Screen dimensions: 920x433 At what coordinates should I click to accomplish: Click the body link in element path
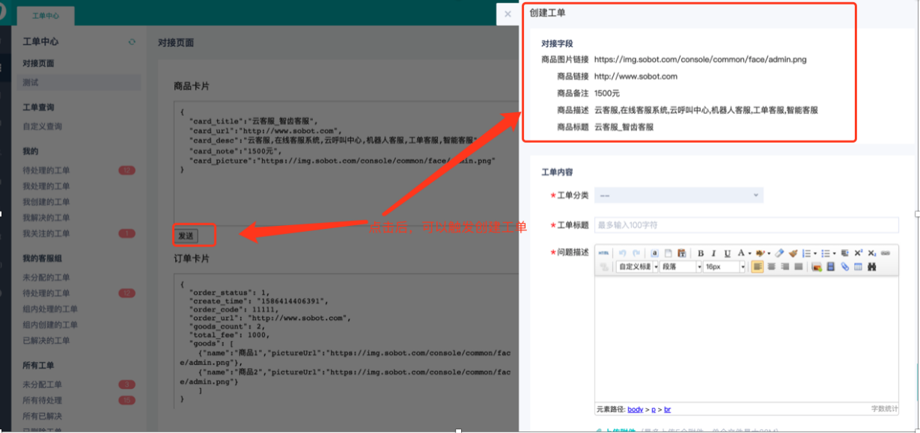click(635, 409)
